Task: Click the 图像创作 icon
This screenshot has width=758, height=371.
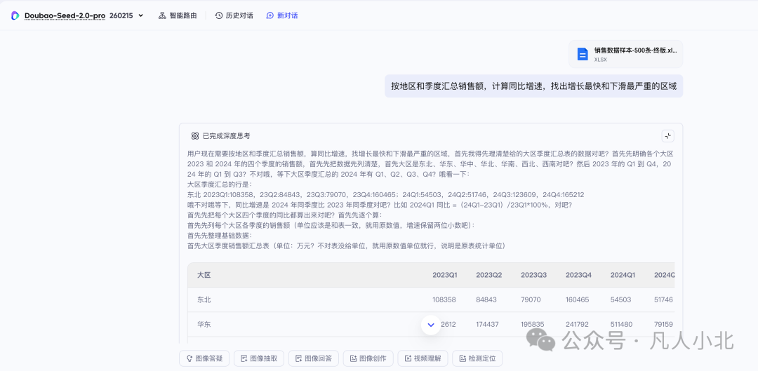Action: click(x=353, y=358)
